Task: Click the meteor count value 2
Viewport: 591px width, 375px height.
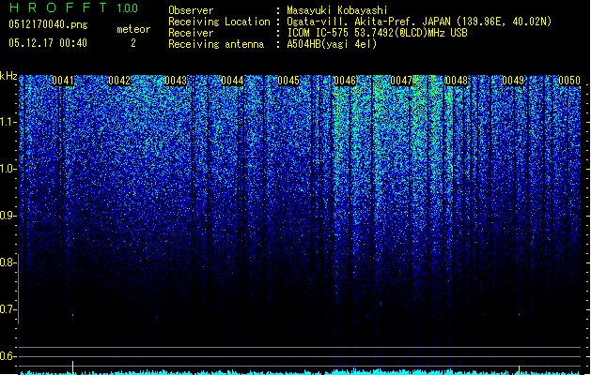Action: point(133,43)
